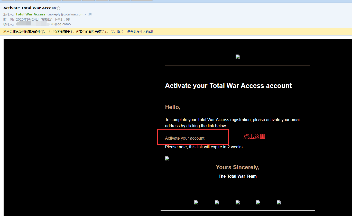
Task: Click the question mark help icon
Action: 42,32
